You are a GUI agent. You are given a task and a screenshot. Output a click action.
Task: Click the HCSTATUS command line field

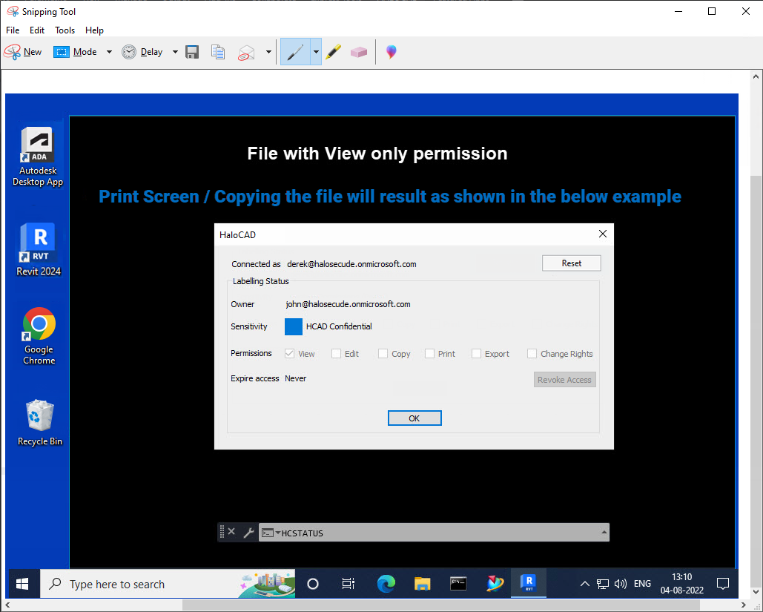[437, 533]
